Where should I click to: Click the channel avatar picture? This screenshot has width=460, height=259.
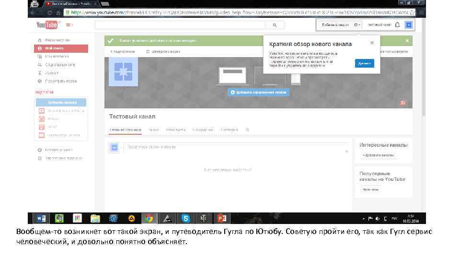coord(123,71)
